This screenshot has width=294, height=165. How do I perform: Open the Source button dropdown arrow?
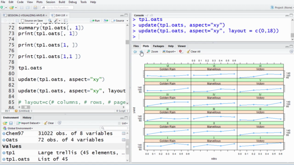pos(127,21)
